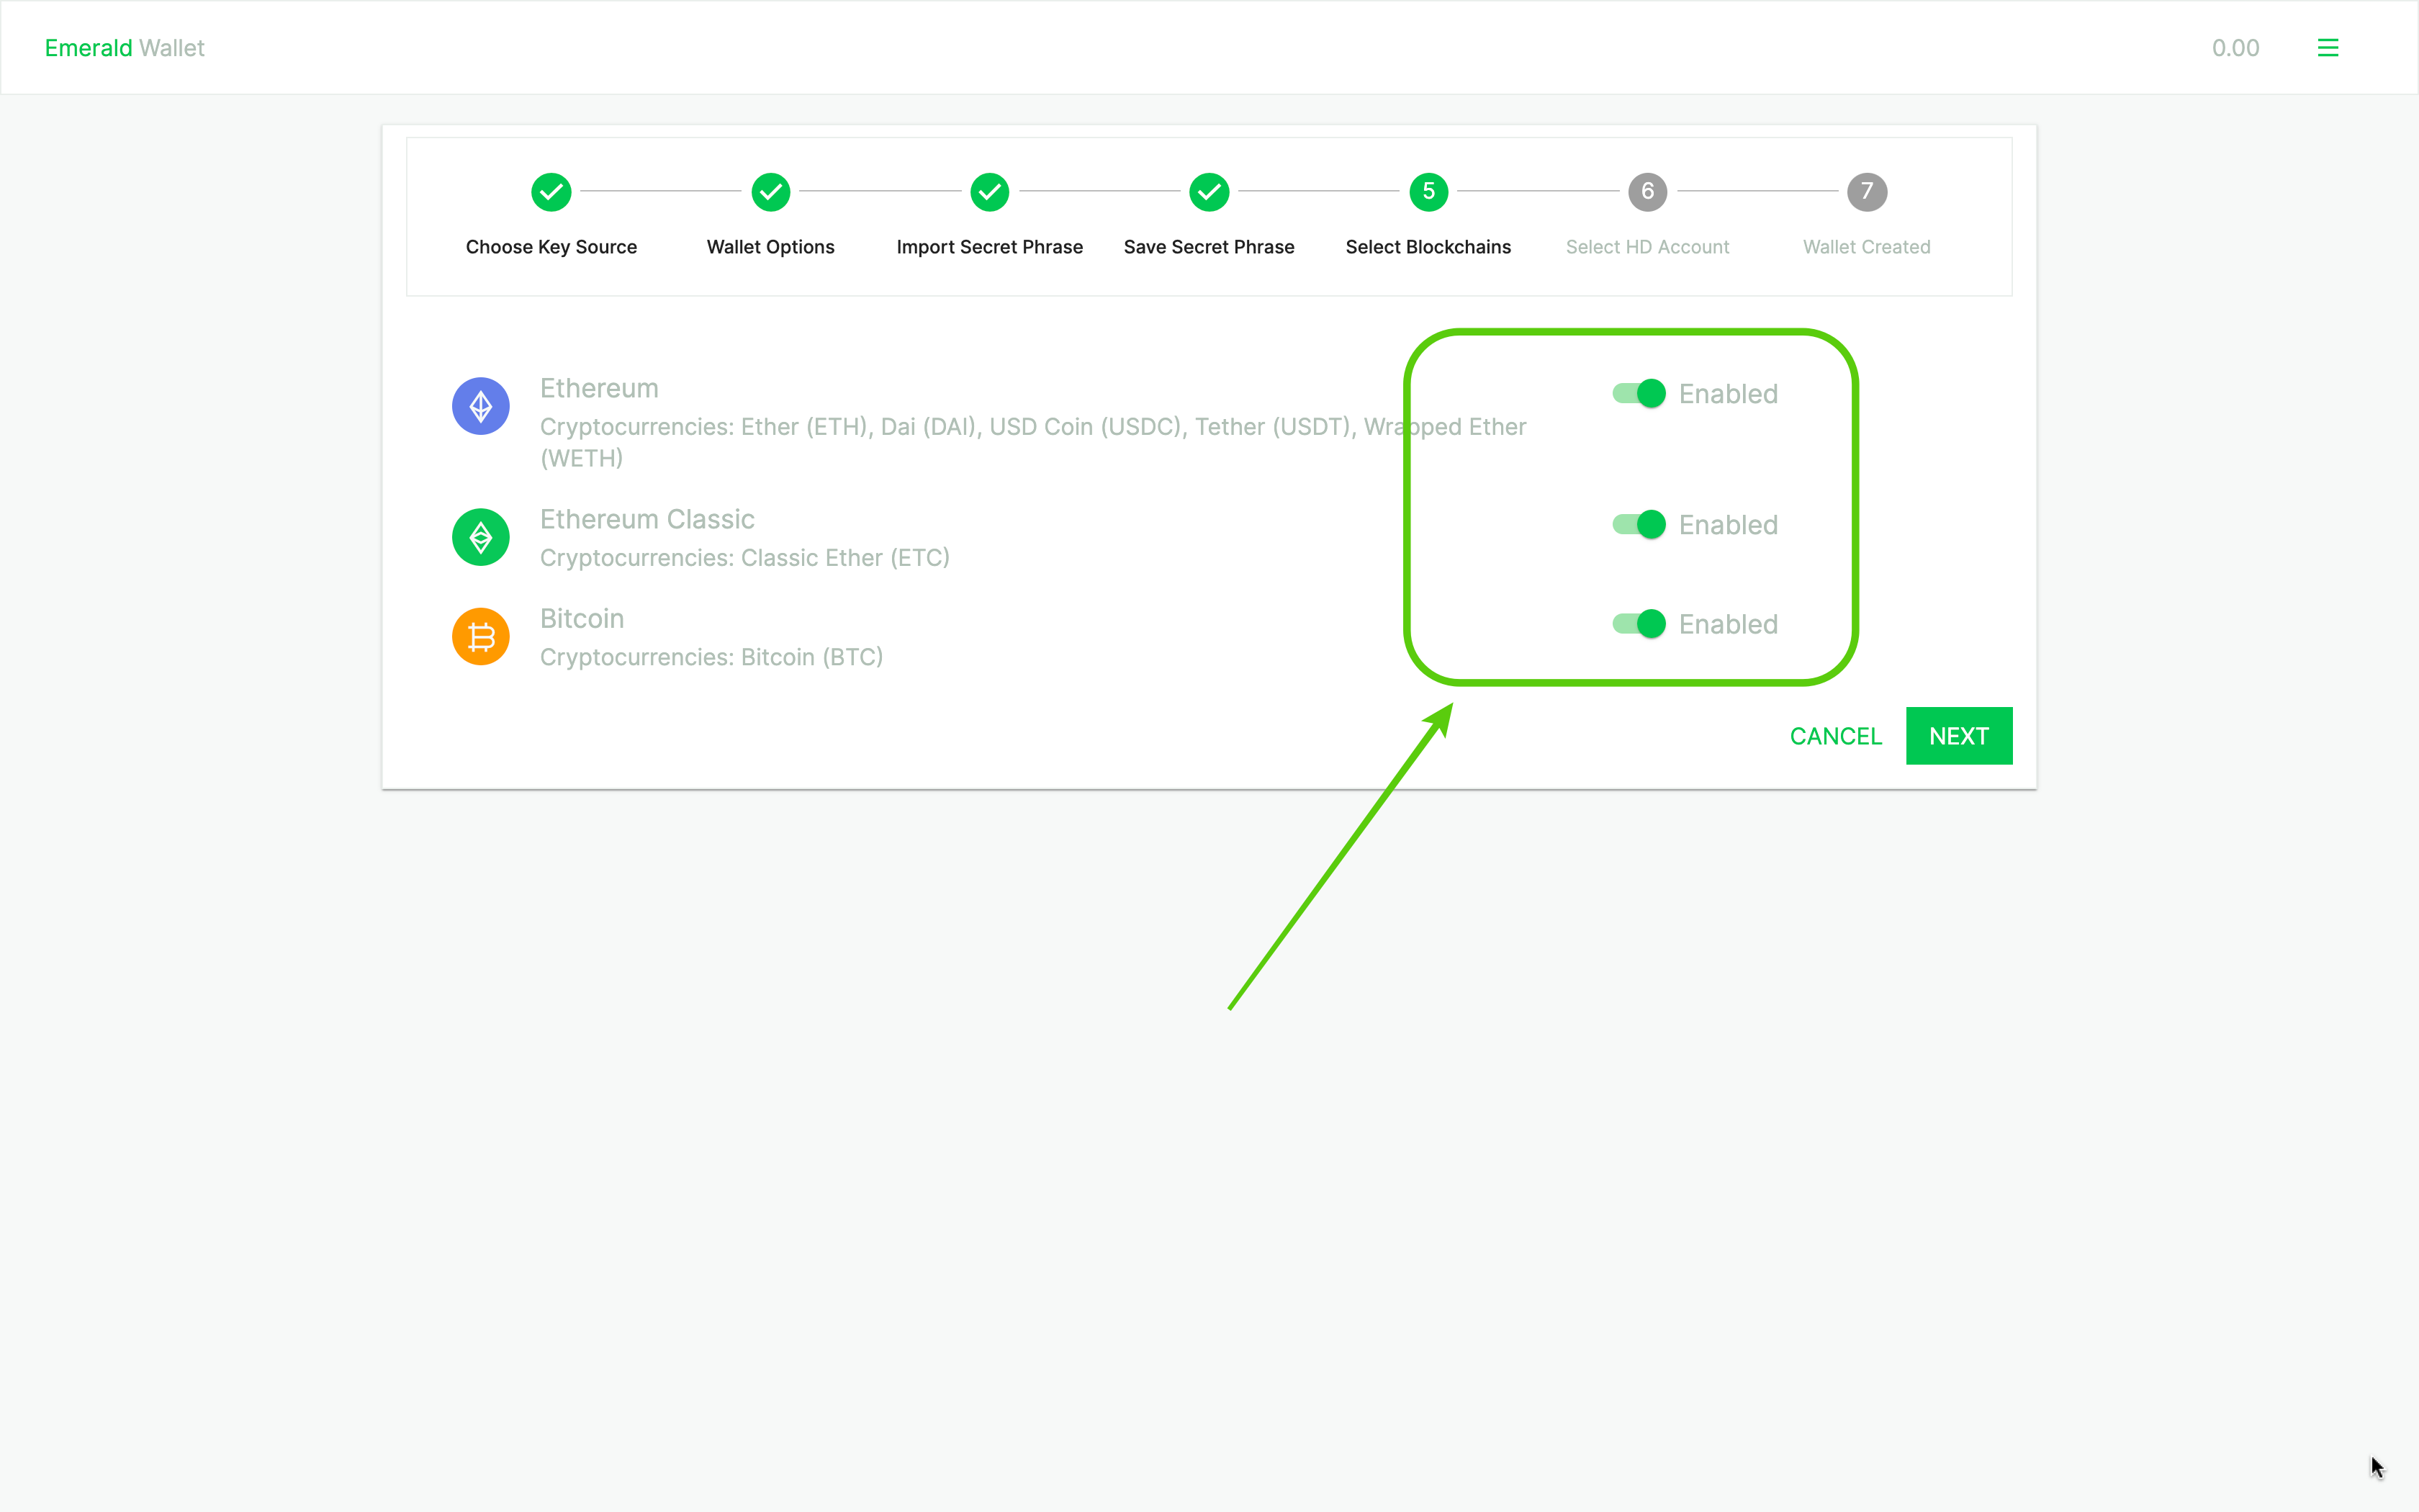Click the hamburger menu icon

[2327, 47]
